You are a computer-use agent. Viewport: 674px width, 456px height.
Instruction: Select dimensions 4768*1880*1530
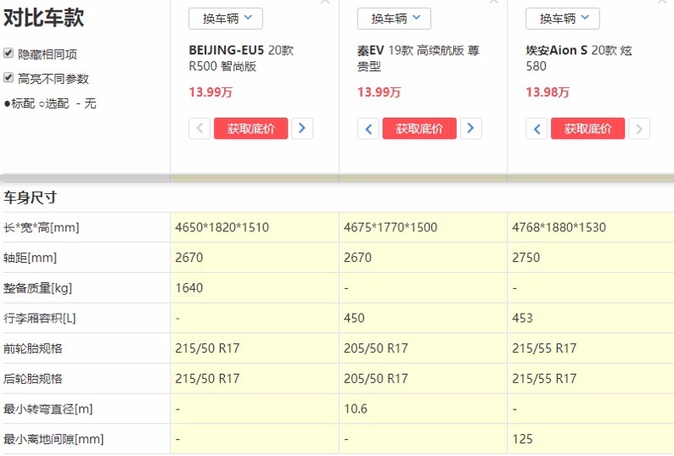559,227
